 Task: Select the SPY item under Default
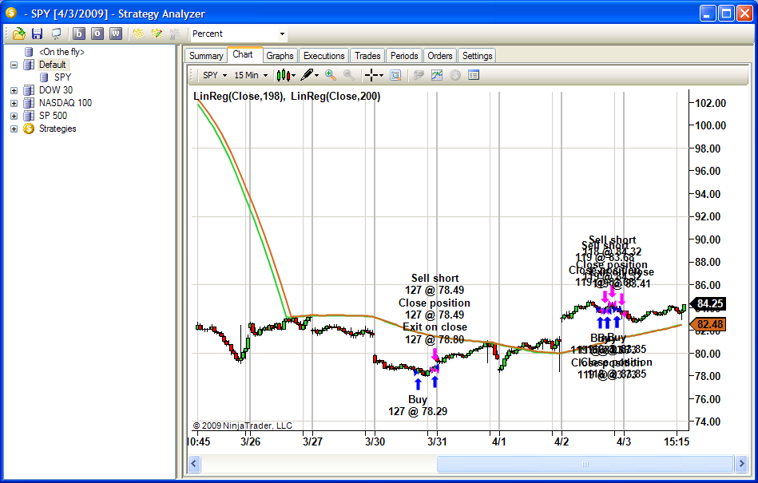click(x=62, y=77)
